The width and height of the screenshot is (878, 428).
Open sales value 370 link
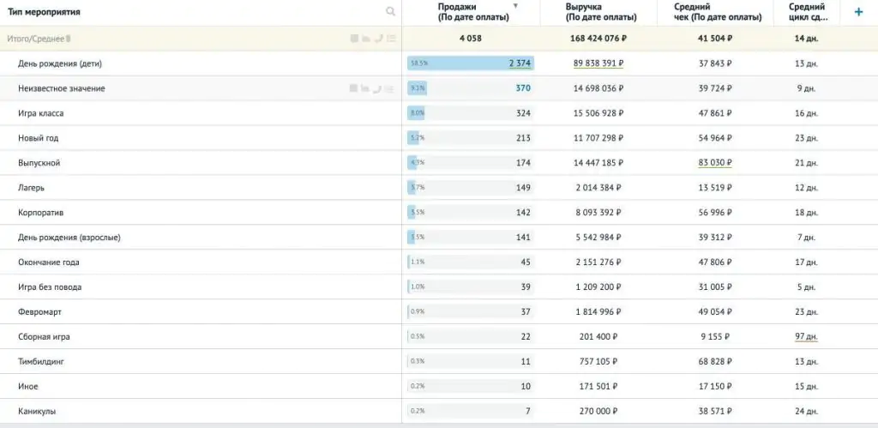[x=523, y=88]
